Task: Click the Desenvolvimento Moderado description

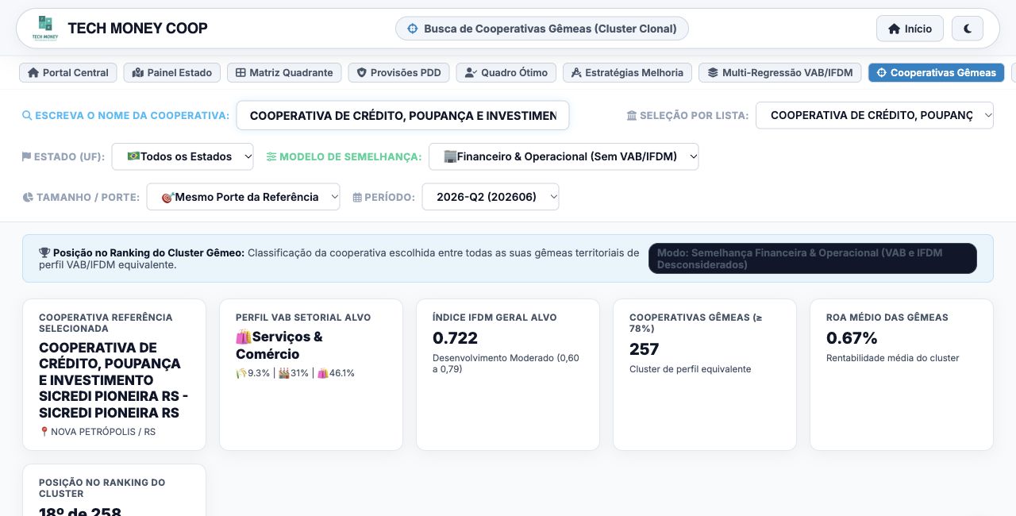Action: point(506,364)
